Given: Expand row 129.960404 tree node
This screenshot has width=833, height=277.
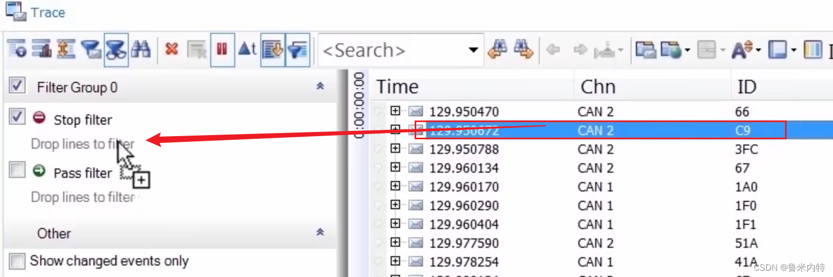Looking at the screenshot, I should click(395, 223).
